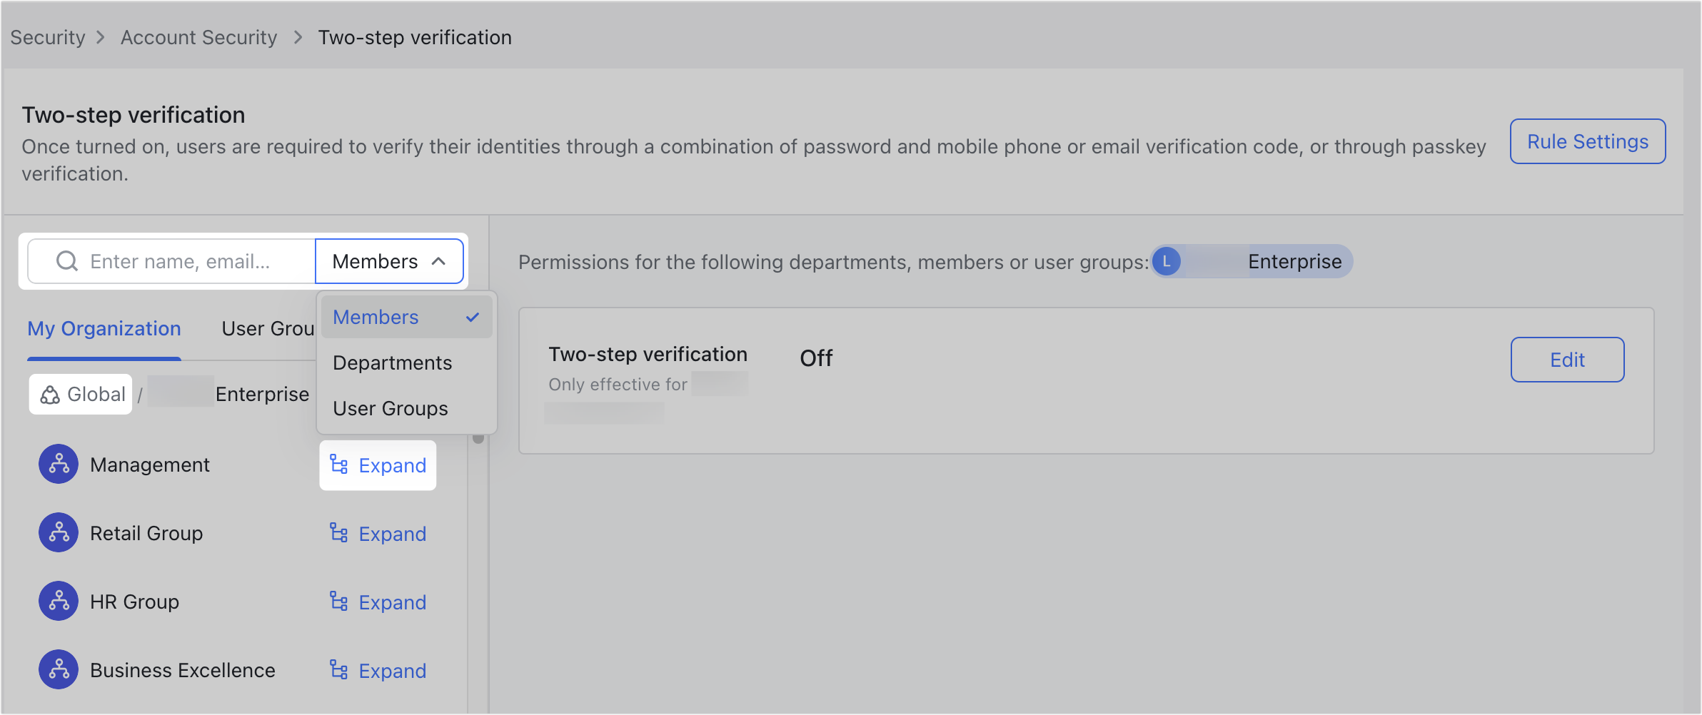
Task: Collapse the Members filter dropdown
Action: point(389,261)
